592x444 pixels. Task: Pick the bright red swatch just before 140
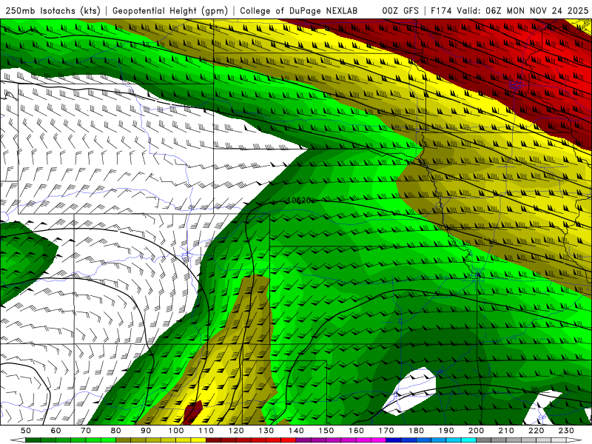point(289,440)
